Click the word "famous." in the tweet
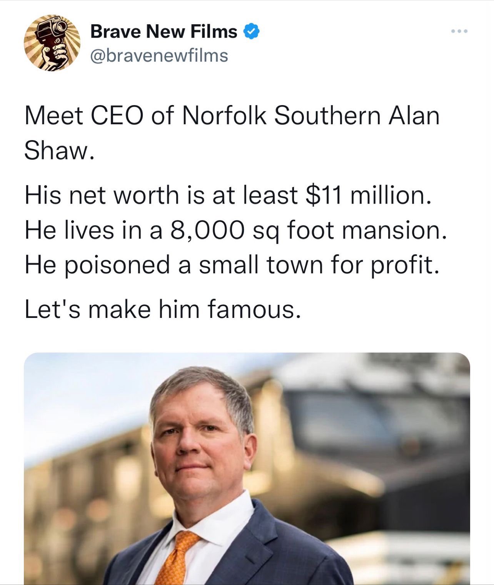 [x=254, y=309]
